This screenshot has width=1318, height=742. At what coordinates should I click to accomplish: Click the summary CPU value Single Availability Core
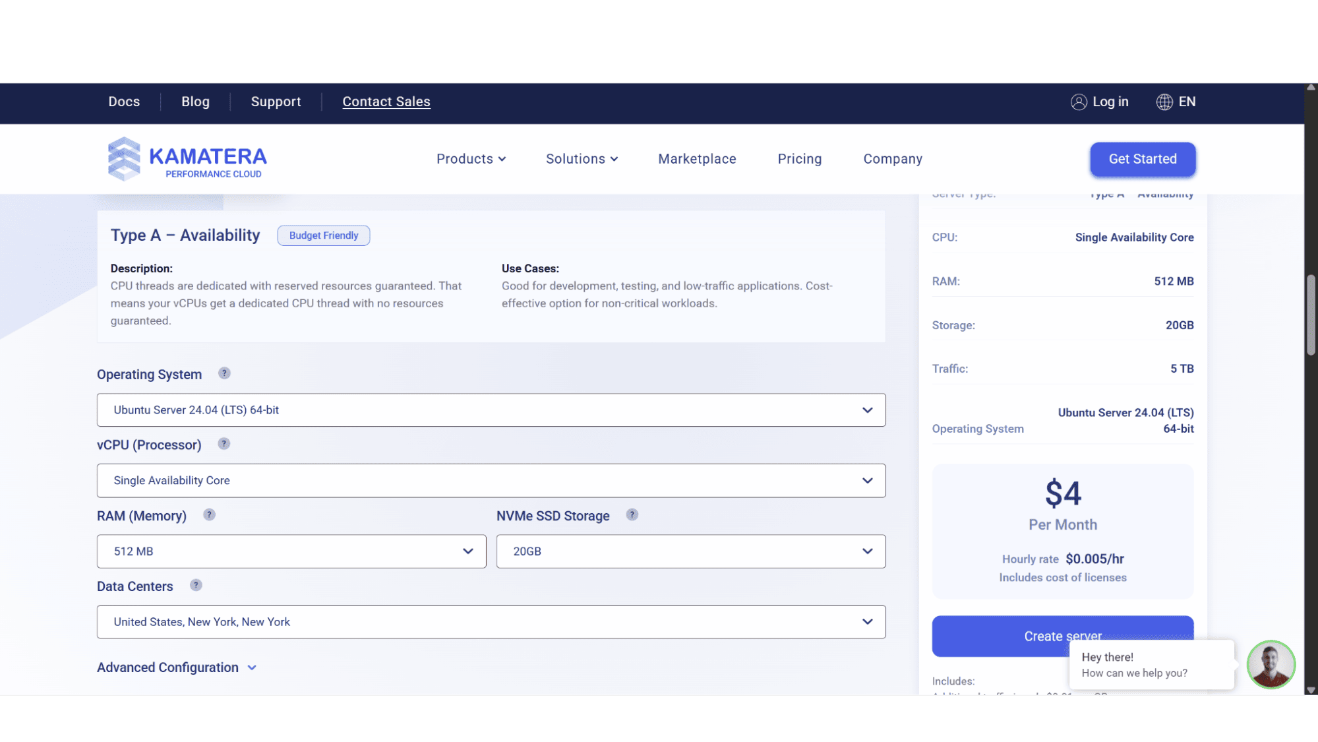pos(1134,237)
